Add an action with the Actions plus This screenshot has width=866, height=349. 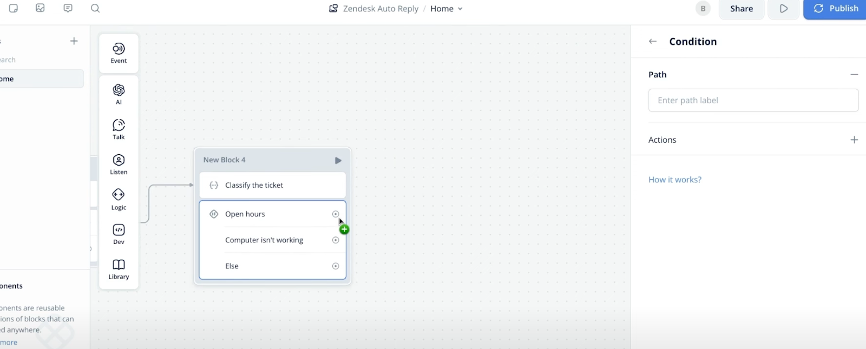tap(854, 140)
